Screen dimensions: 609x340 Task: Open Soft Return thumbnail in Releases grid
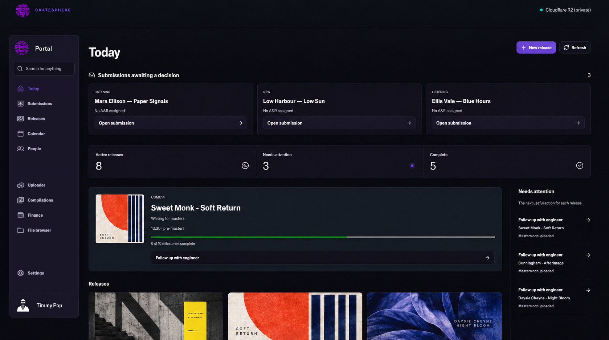click(295, 316)
